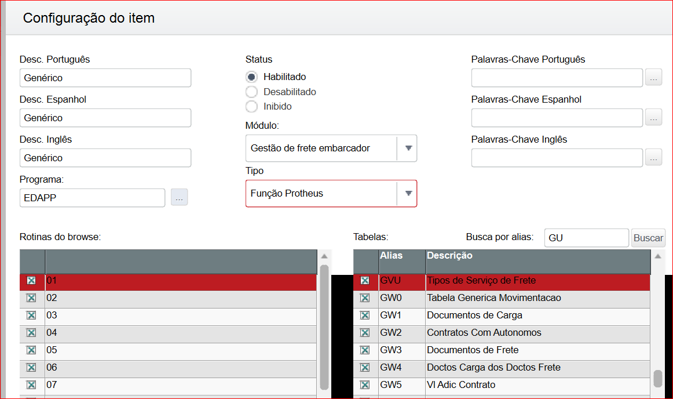Click the Palavras-Chave Espanhol text field
673x399 pixels.
tap(557, 118)
